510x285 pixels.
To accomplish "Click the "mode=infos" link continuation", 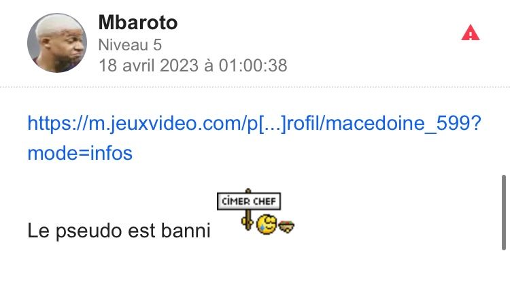I will tap(80, 153).
